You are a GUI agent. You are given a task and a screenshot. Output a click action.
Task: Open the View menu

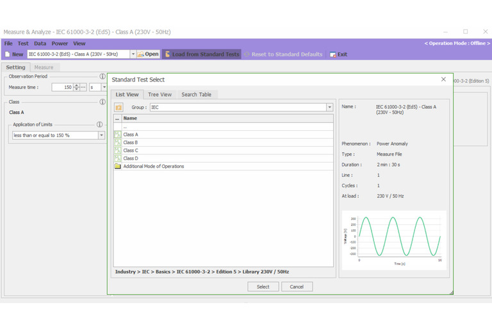pos(79,44)
